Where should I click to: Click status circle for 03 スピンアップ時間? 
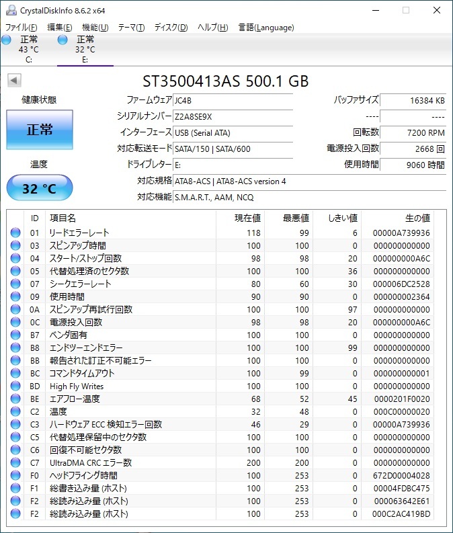(15, 245)
